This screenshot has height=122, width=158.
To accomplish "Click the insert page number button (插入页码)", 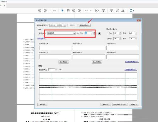I will [x=64, y=62].
